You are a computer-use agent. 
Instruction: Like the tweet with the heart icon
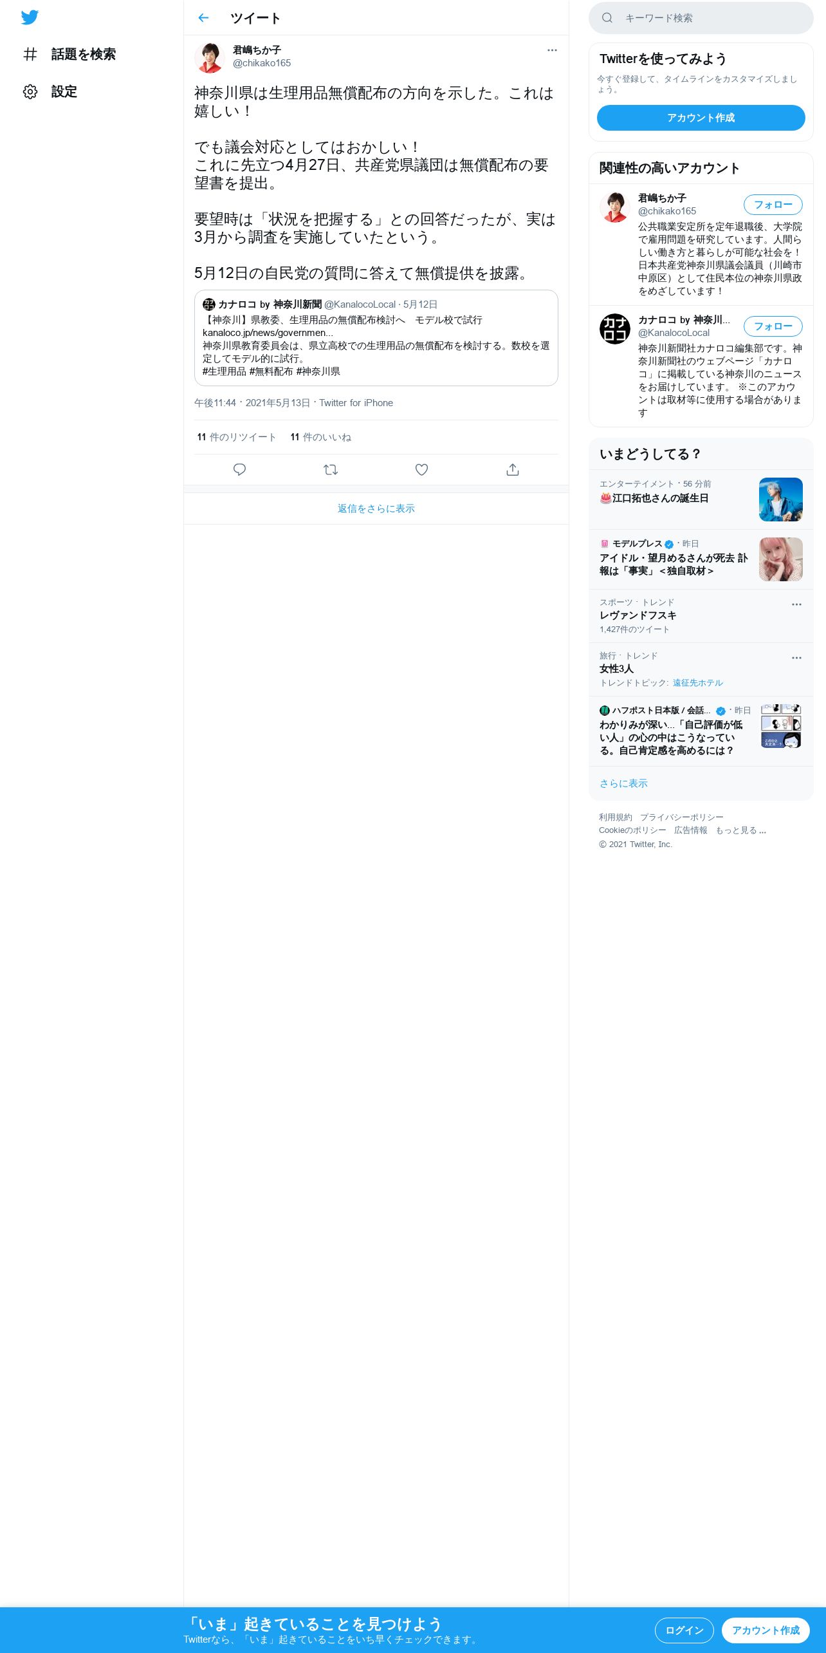(x=421, y=470)
